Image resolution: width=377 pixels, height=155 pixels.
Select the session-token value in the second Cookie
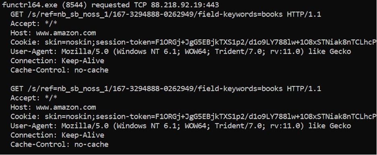266,117
